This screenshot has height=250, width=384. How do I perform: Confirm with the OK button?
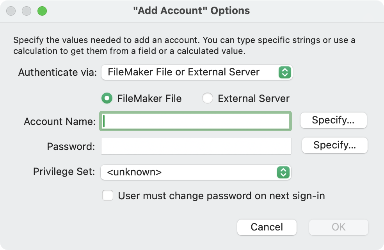(339, 227)
